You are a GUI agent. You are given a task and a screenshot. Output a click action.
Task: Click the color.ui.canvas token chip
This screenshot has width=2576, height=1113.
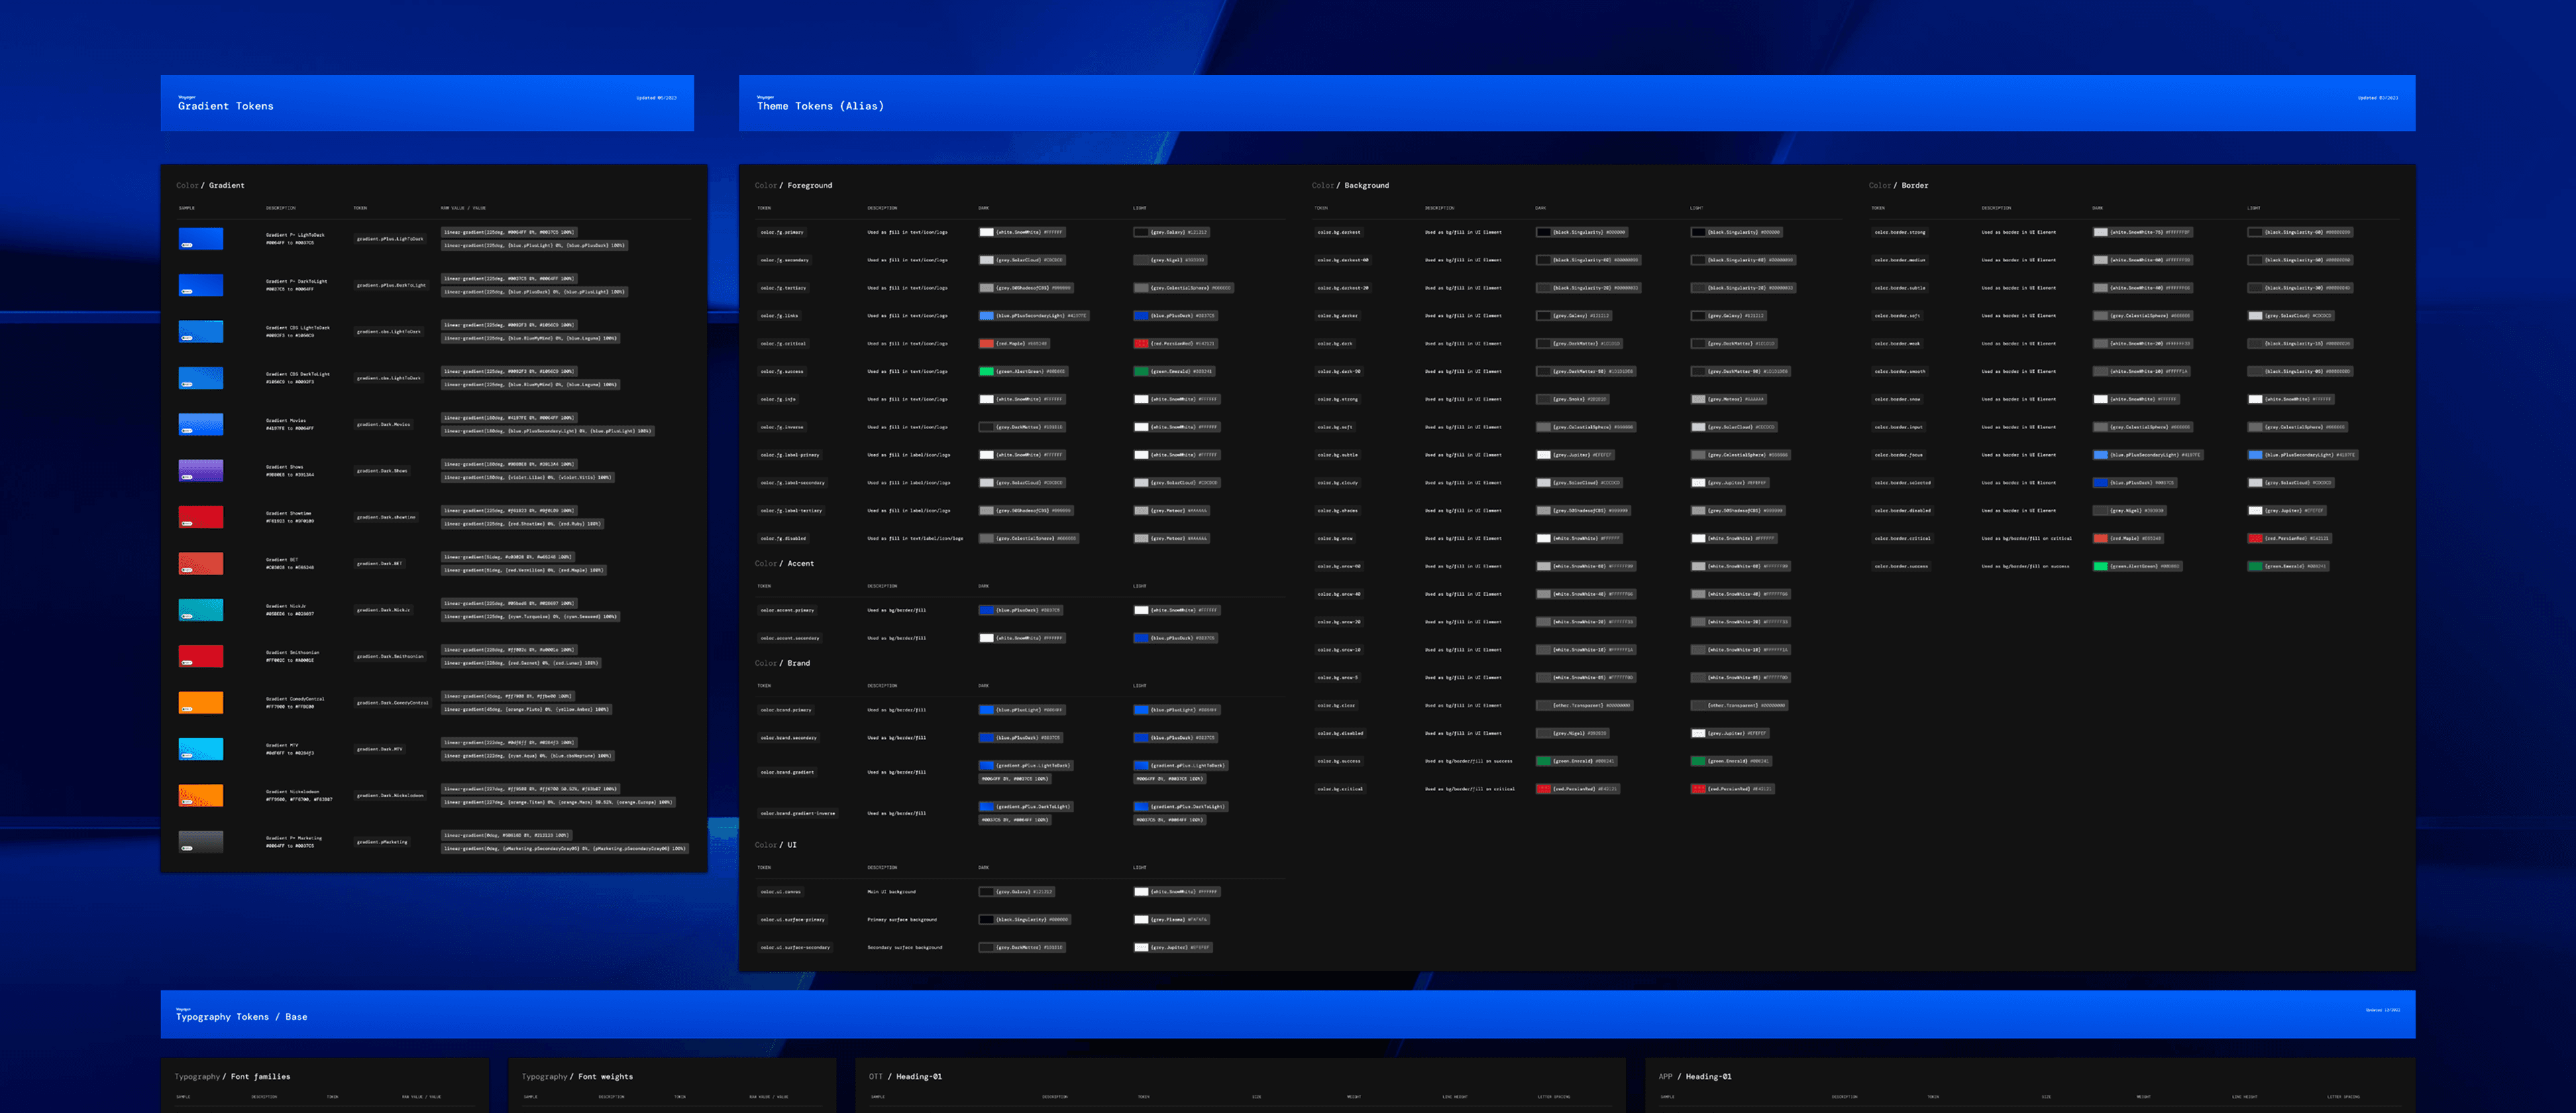(x=780, y=891)
